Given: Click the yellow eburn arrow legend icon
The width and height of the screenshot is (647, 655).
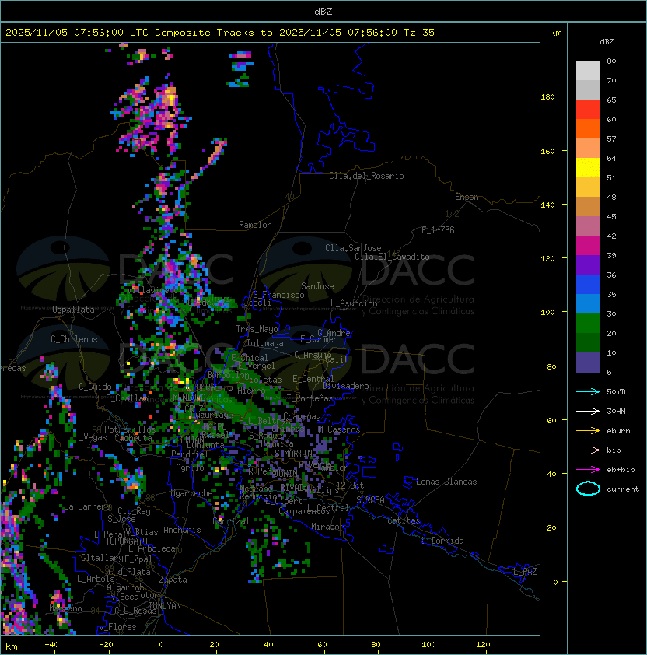Looking at the screenshot, I should tap(588, 431).
